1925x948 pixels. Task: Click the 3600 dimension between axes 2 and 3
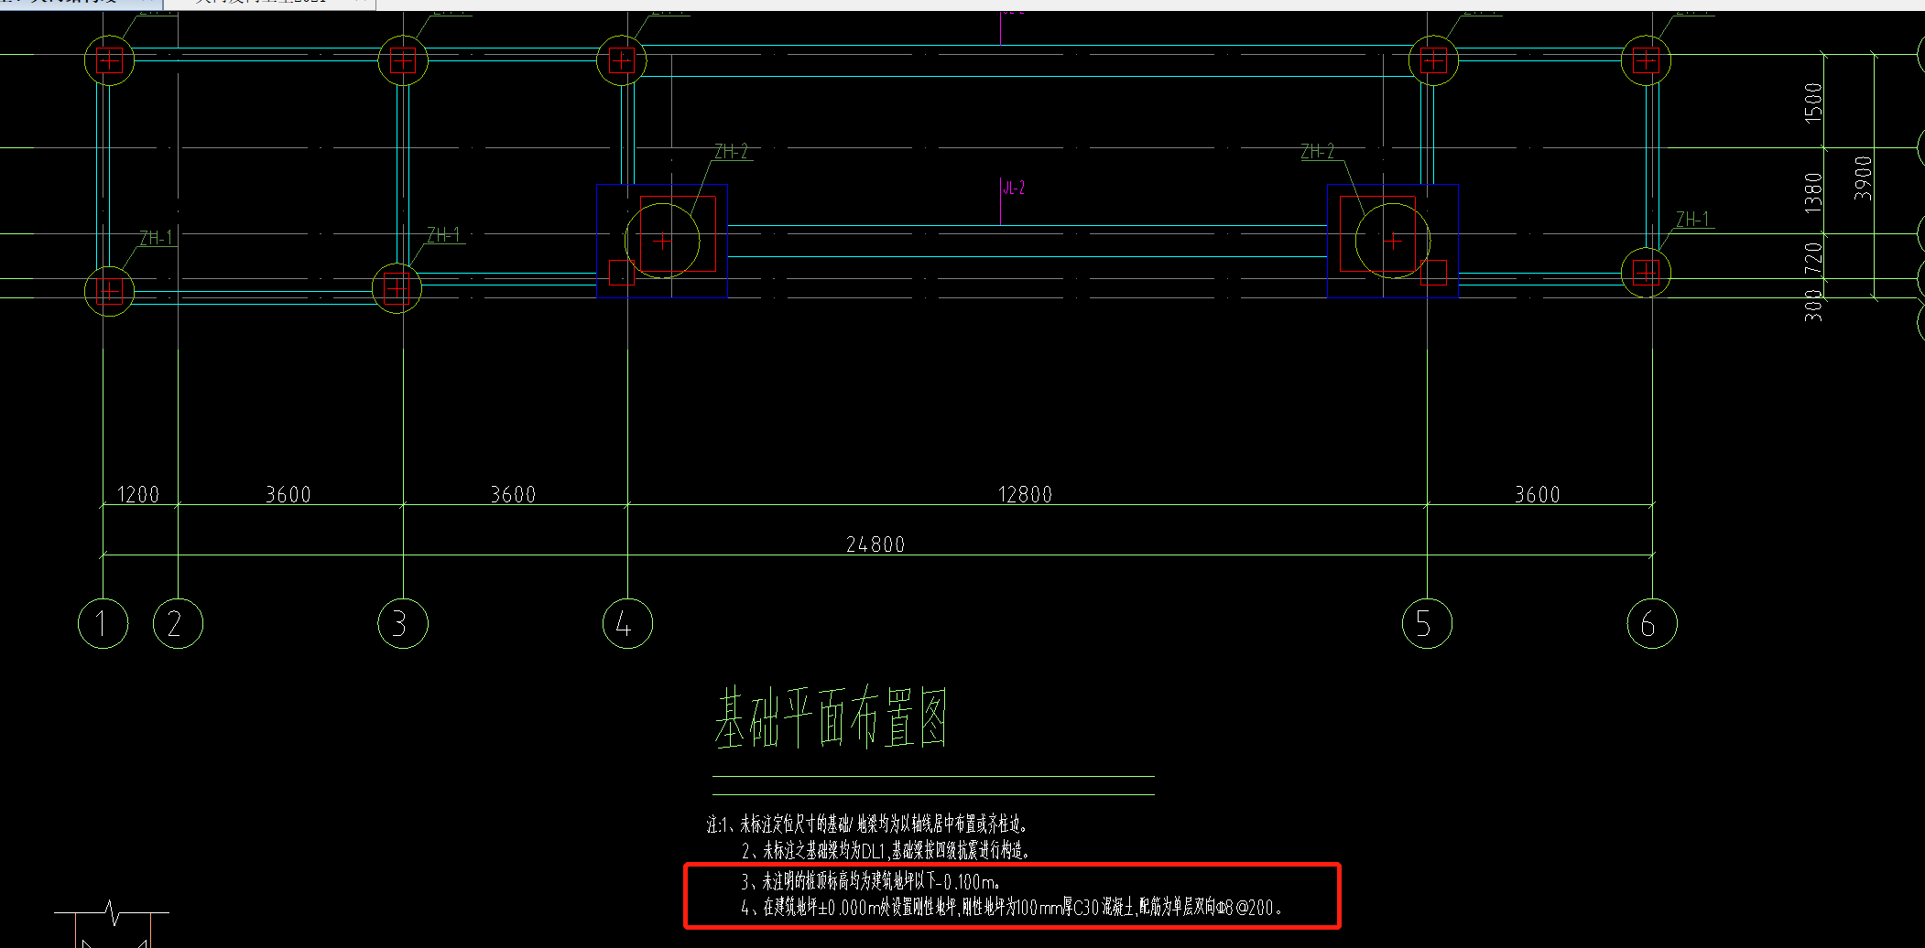(288, 495)
